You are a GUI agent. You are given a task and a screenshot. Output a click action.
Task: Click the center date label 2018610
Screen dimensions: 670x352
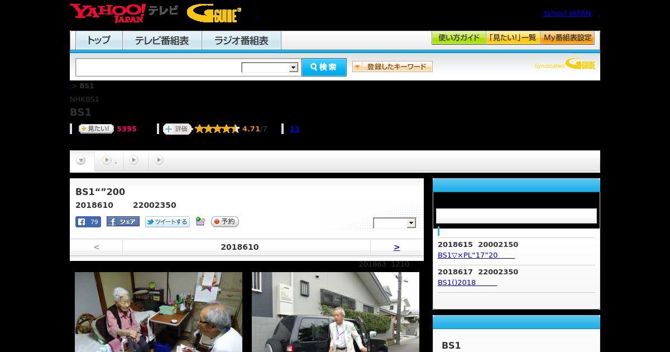click(x=240, y=247)
